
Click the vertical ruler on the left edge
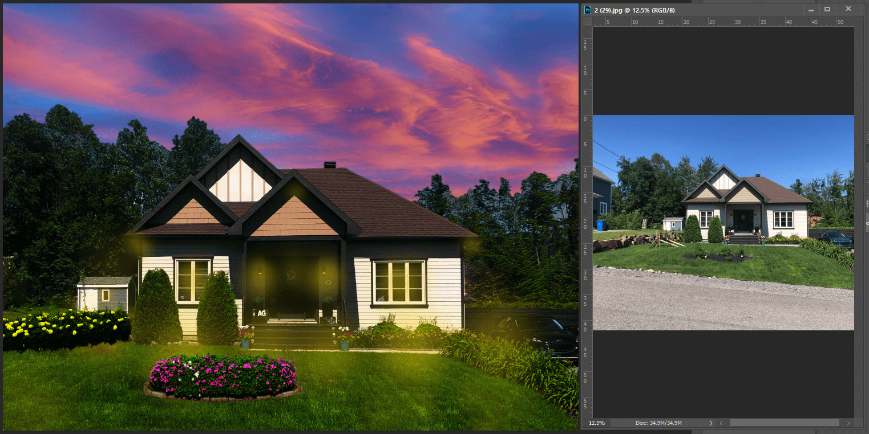587,228
